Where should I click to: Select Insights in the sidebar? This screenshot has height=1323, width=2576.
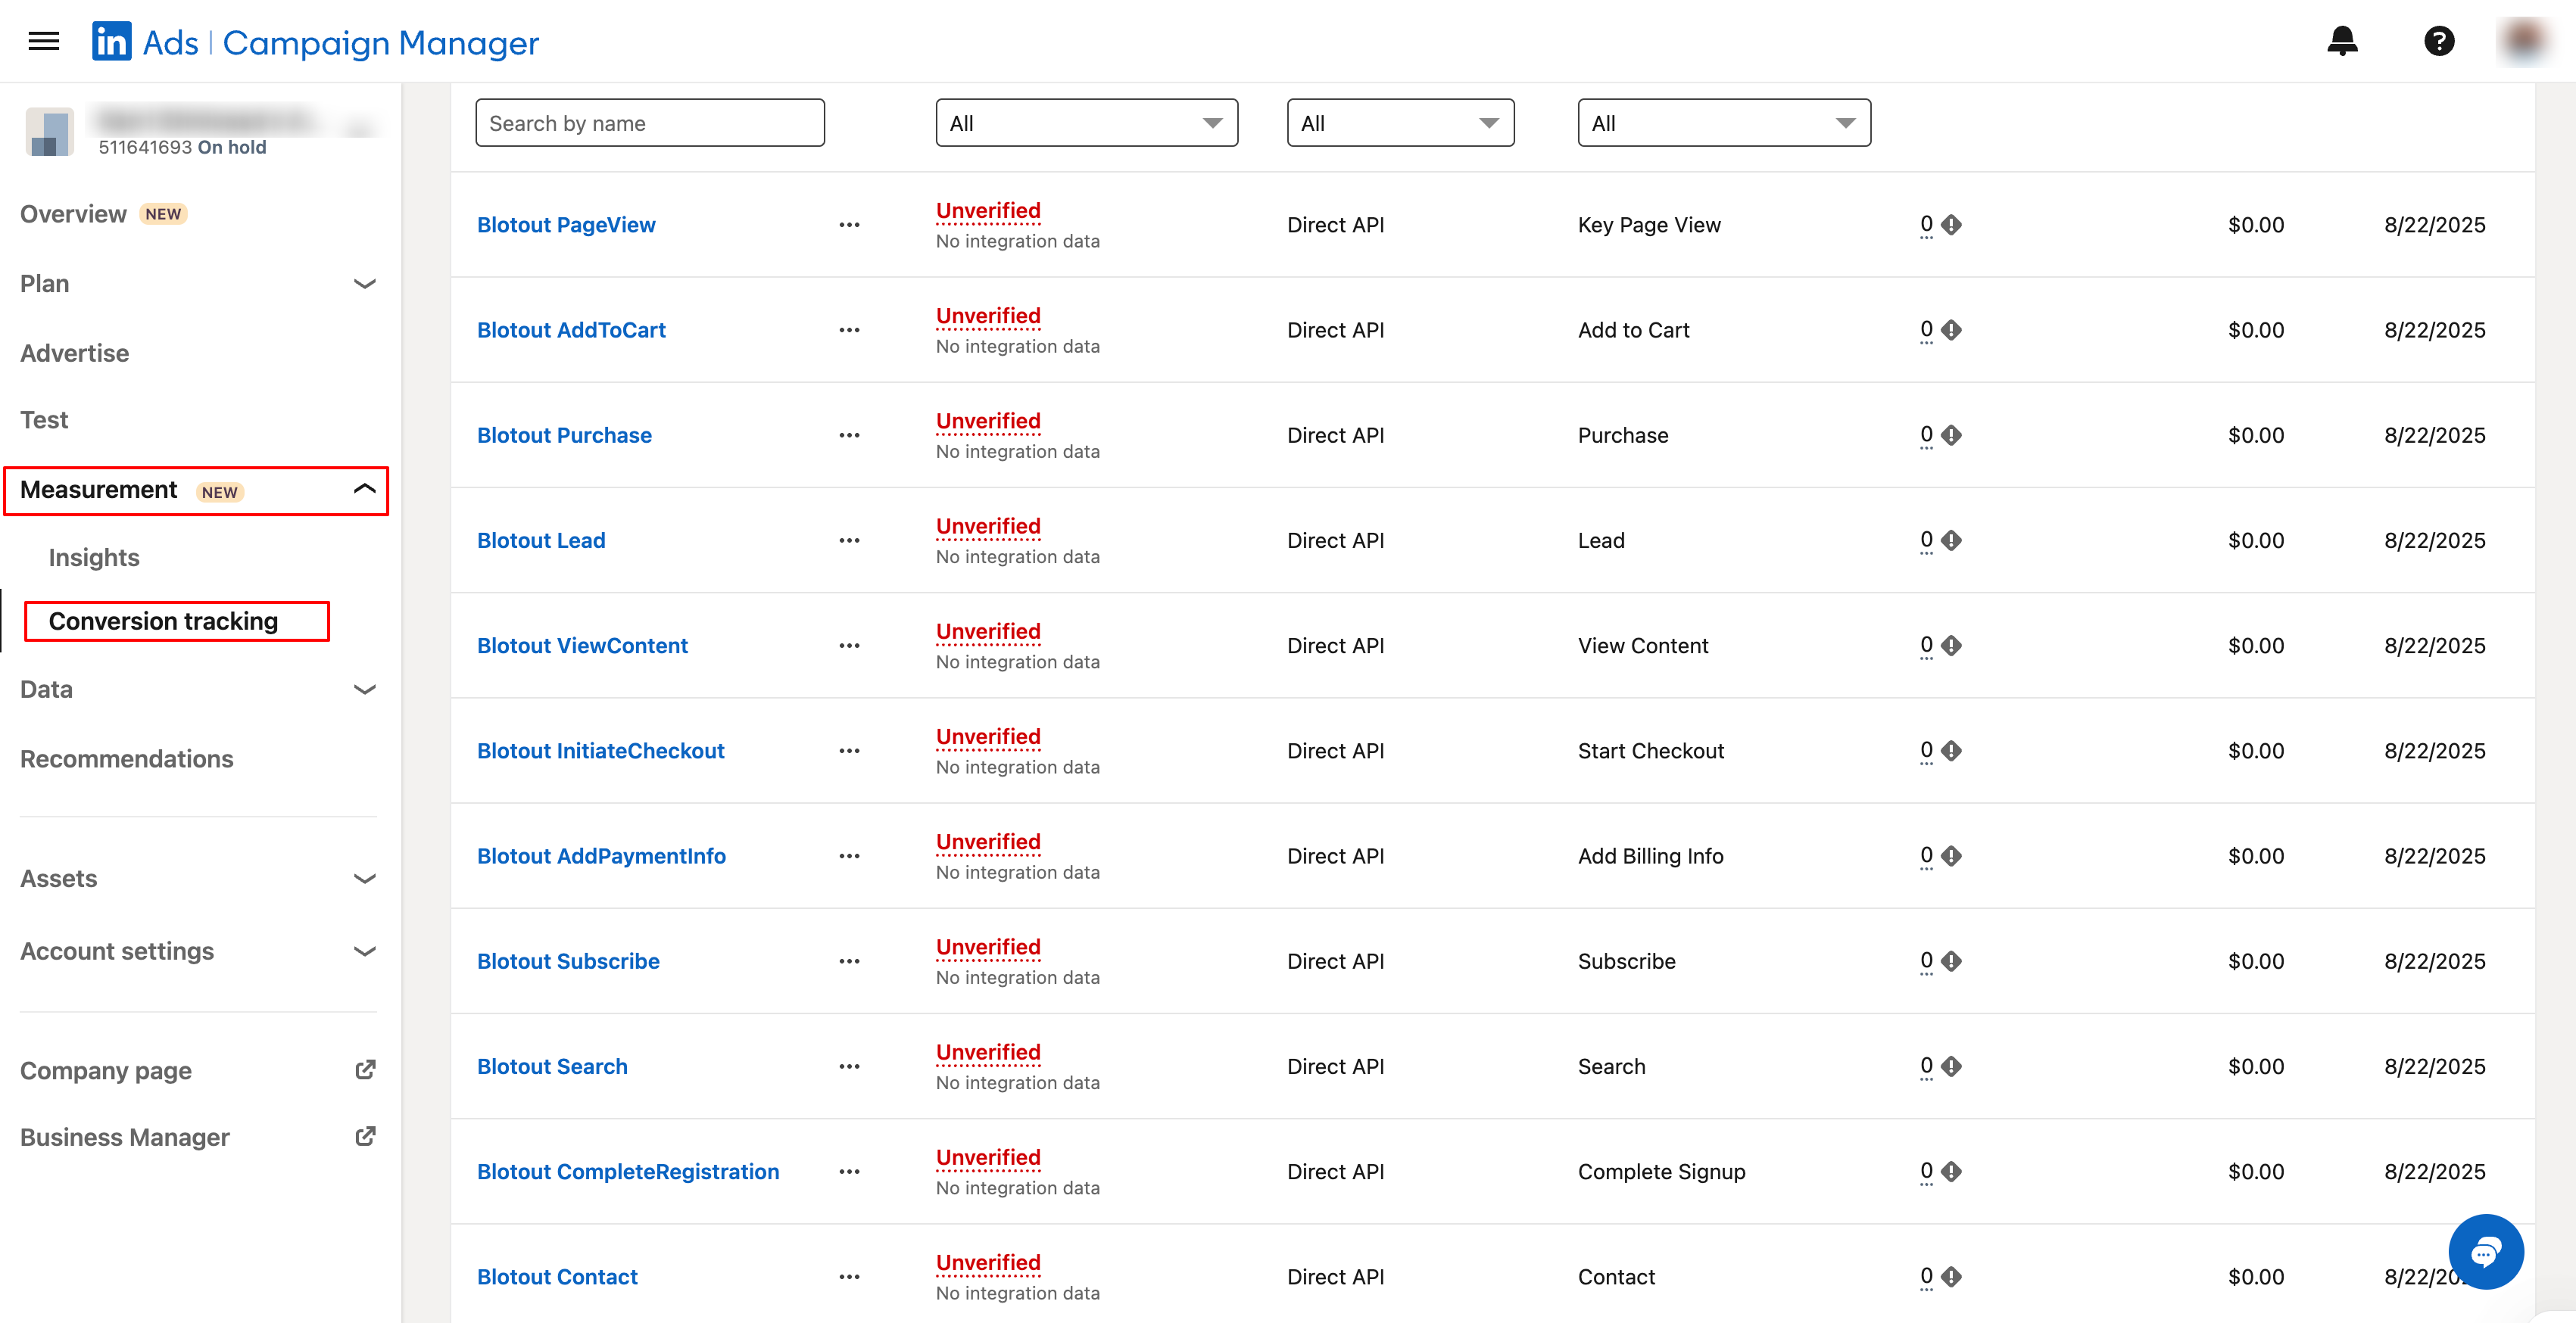pyautogui.click(x=94, y=558)
